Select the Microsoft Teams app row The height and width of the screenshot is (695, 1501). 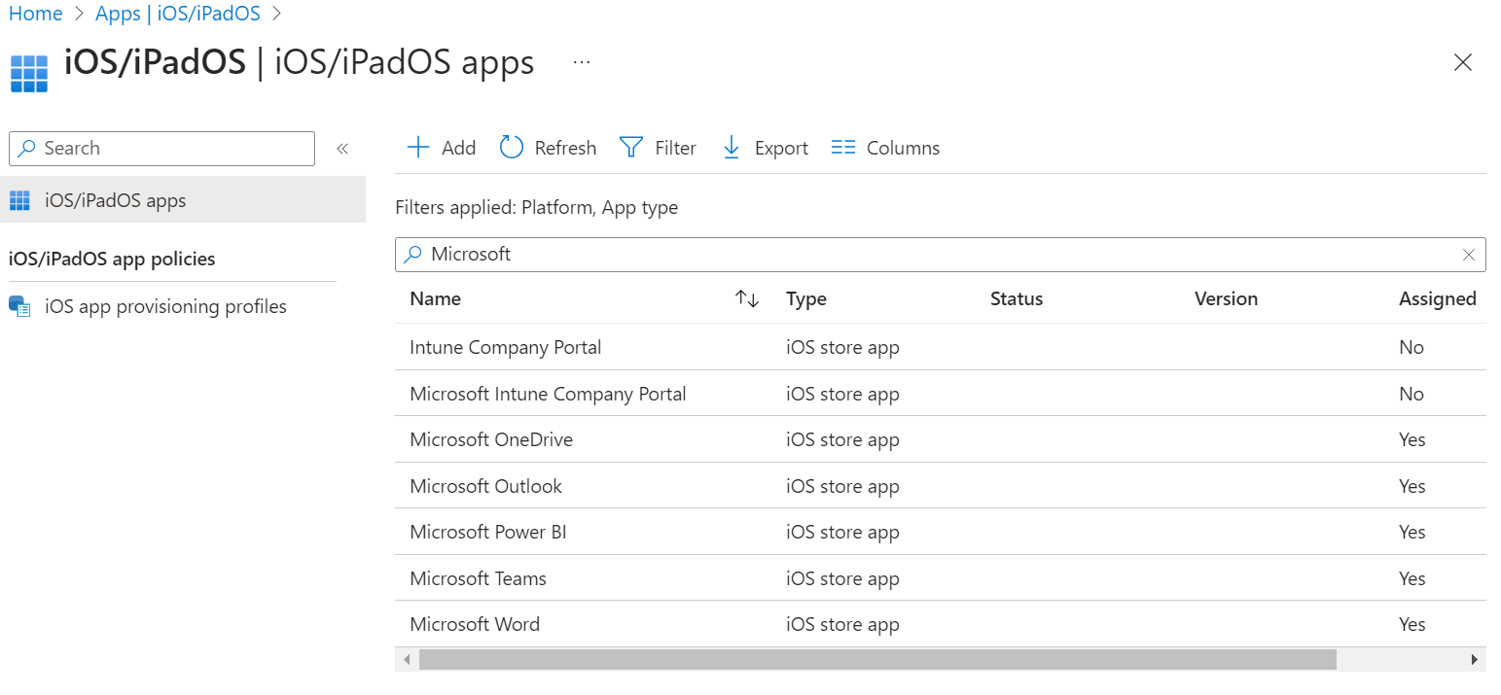pyautogui.click(x=478, y=577)
